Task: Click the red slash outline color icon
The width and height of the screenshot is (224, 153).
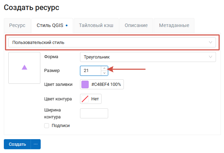Action: (85, 99)
